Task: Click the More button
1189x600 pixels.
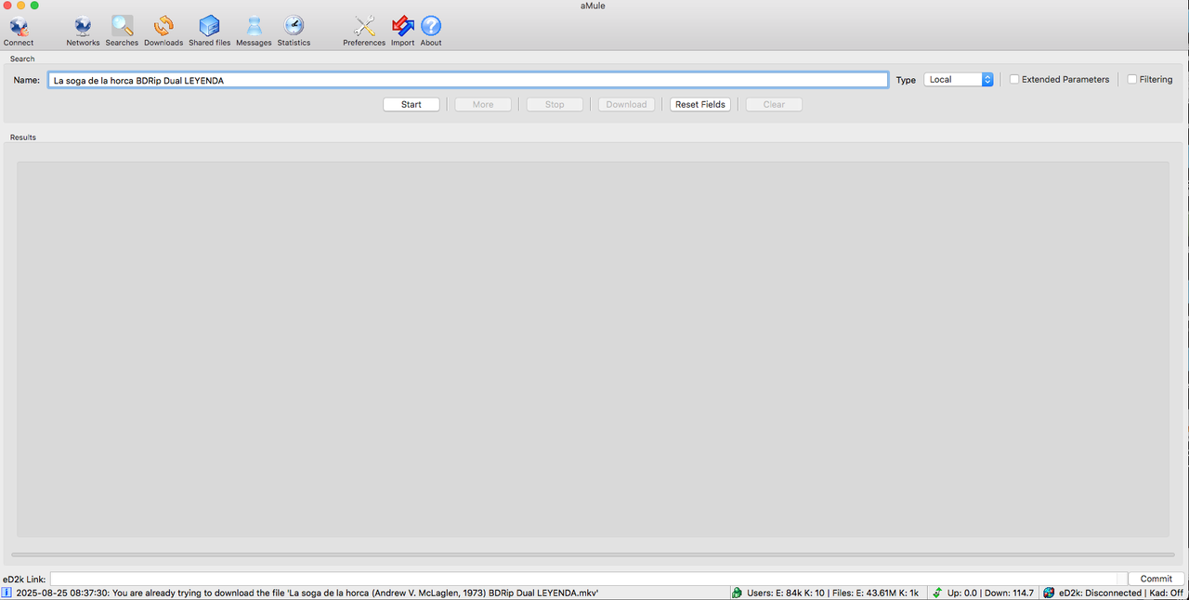Action: [x=483, y=105]
